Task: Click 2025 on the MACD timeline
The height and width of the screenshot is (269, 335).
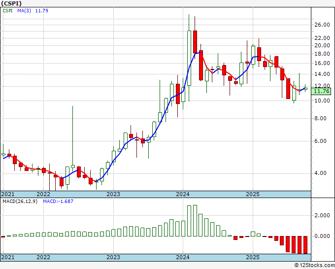Action: click(253, 257)
